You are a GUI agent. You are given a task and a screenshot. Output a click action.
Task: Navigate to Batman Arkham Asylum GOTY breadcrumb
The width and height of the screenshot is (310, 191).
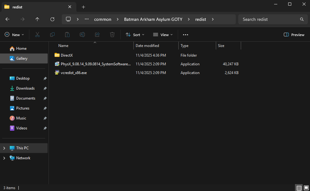[153, 19]
